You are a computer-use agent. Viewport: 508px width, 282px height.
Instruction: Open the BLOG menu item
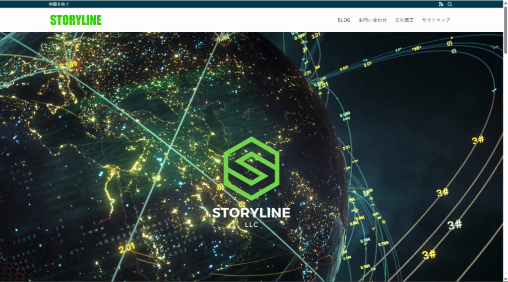click(x=344, y=20)
